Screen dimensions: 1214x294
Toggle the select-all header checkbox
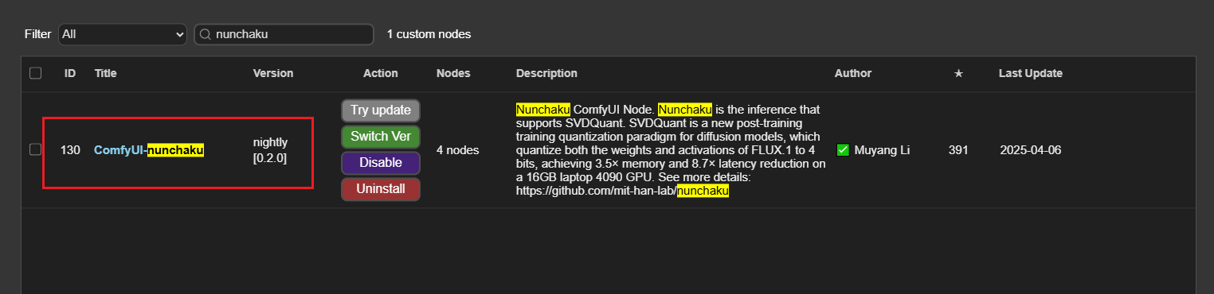[35, 73]
